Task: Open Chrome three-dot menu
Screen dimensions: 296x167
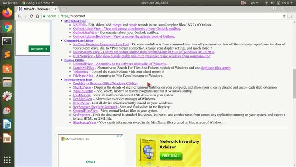Action: coord(291,16)
